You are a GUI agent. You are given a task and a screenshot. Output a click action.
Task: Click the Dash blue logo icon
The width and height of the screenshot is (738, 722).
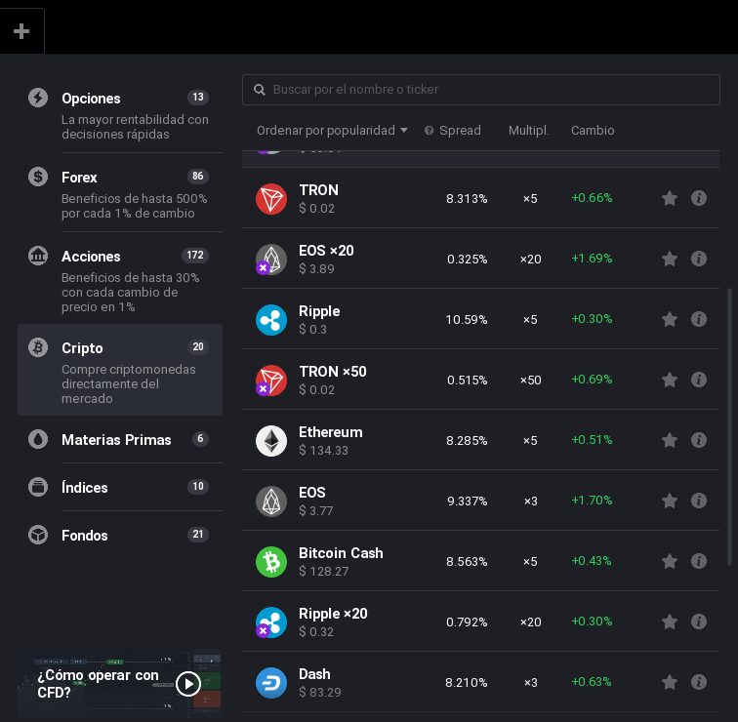(x=271, y=683)
